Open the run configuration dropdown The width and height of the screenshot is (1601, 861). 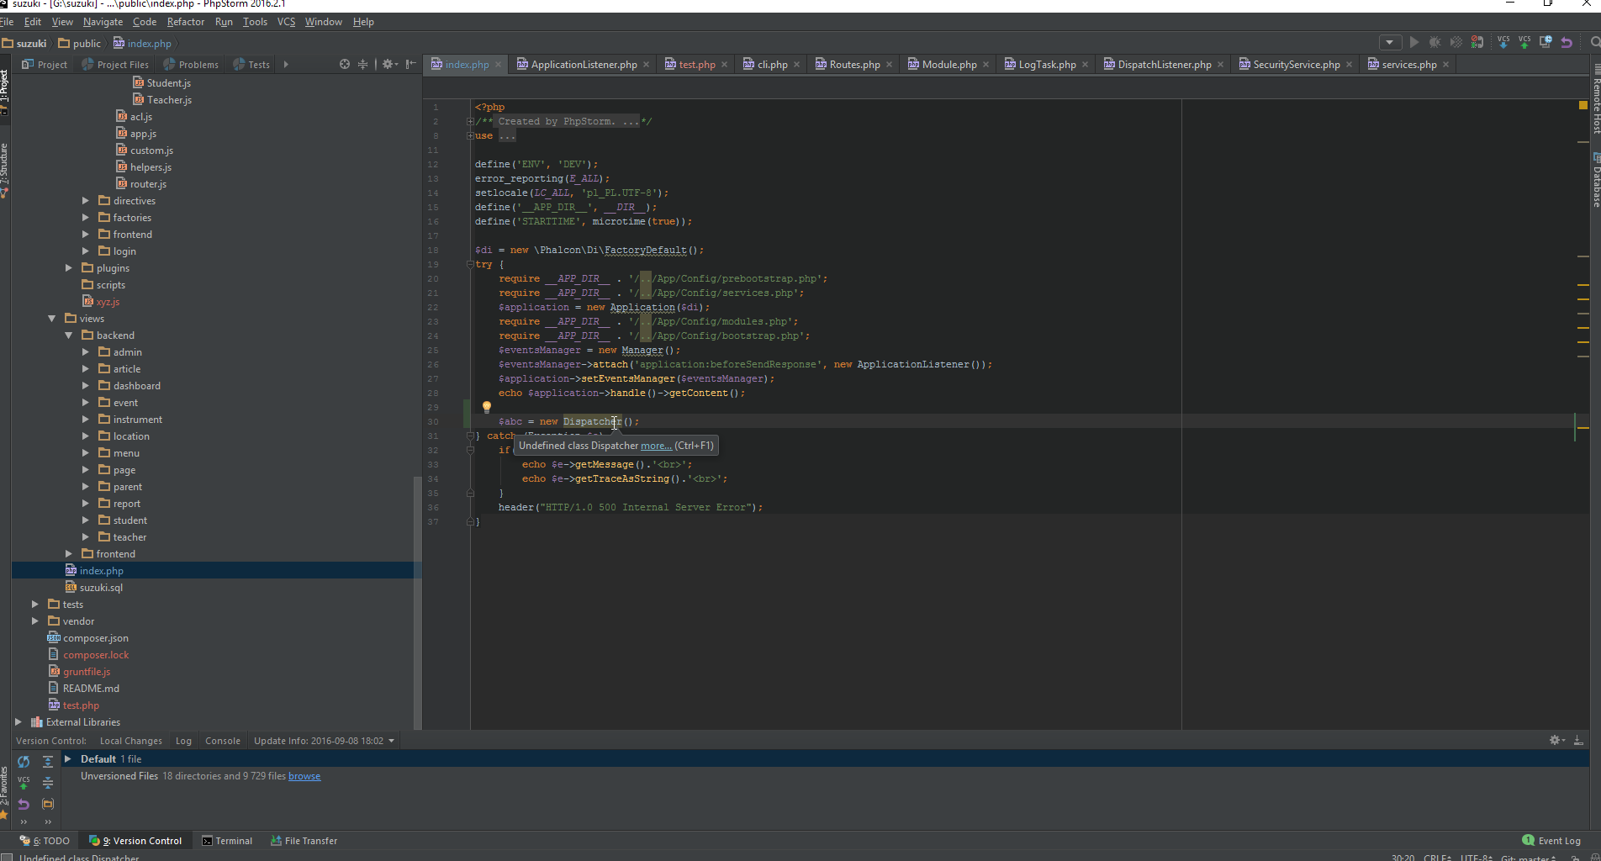1390,42
